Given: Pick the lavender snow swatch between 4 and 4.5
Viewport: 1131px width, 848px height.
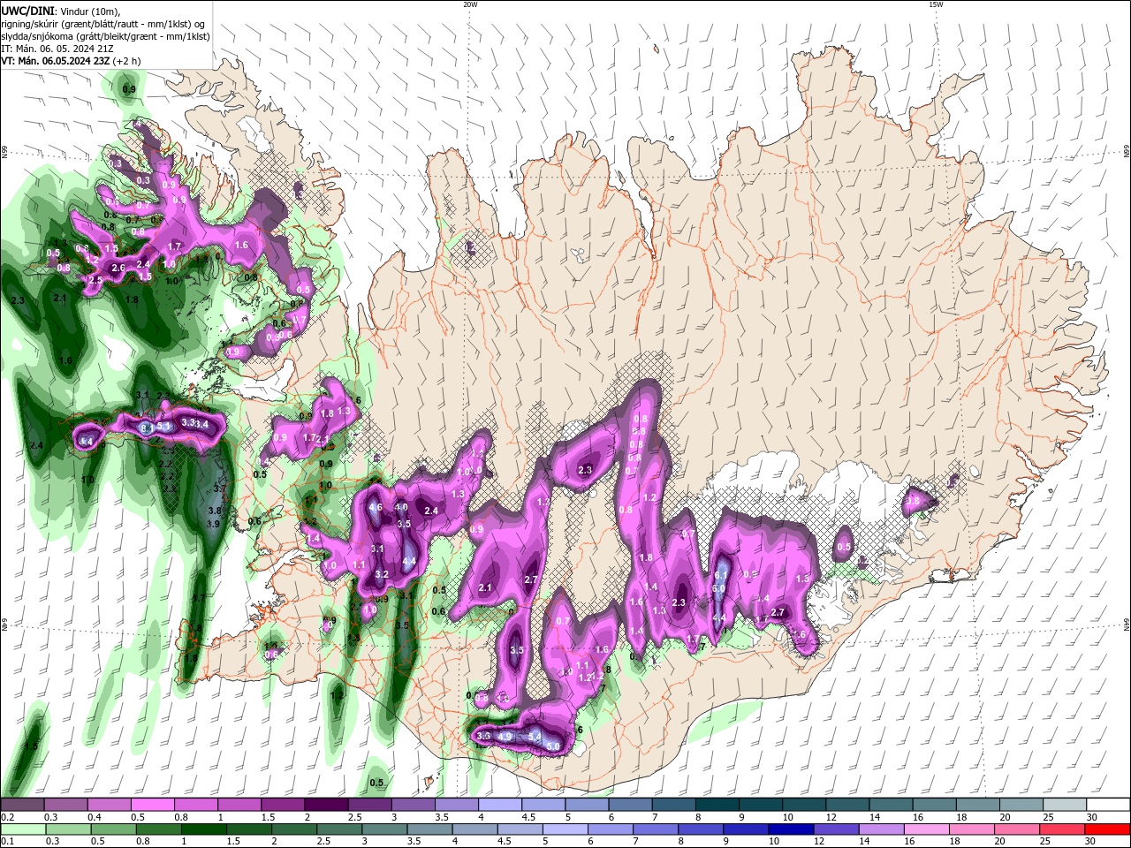Looking at the screenshot, I should [499, 805].
